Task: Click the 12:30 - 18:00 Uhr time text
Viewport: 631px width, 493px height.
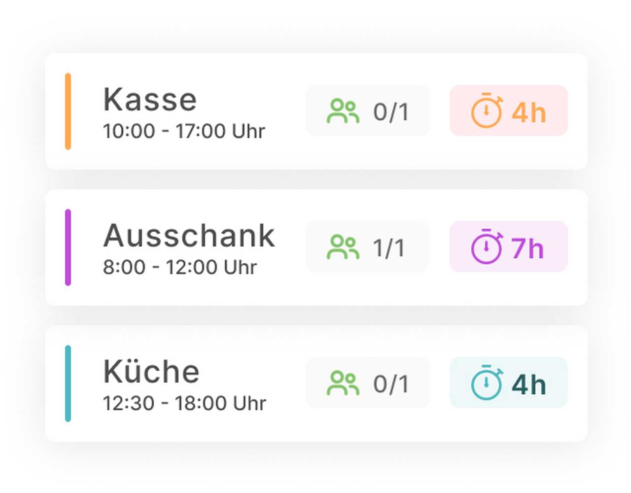Action: click(x=184, y=403)
